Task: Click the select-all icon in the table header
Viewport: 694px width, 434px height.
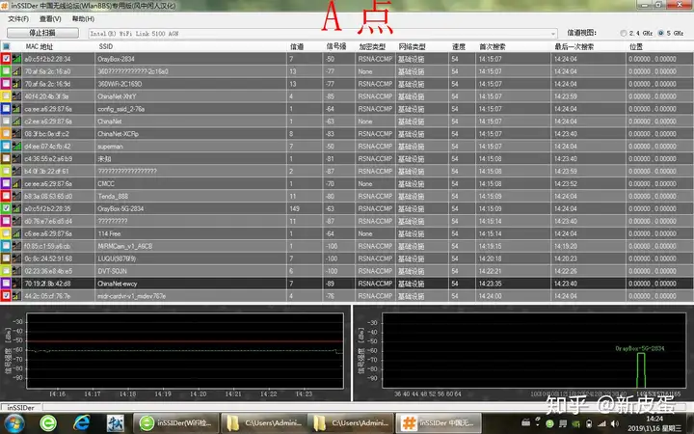Action: (6, 46)
